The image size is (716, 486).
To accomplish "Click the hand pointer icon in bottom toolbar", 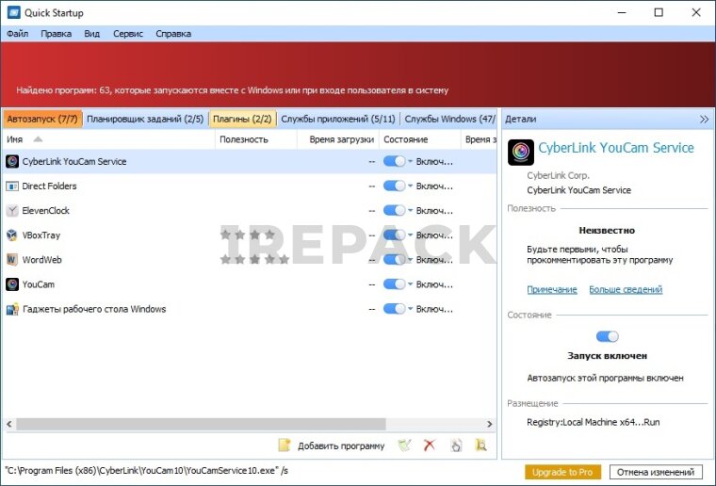I will tap(456, 445).
